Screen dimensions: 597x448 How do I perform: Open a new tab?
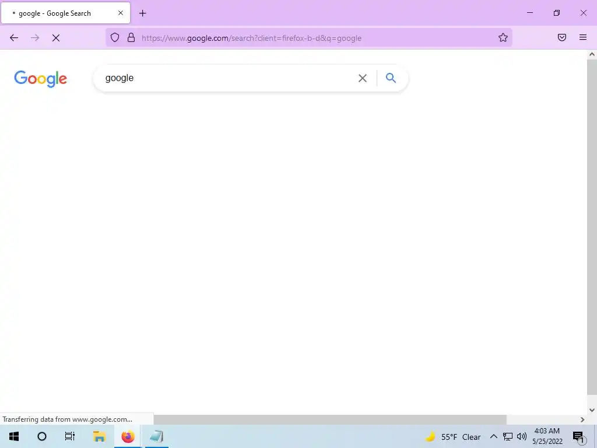pos(143,13)
